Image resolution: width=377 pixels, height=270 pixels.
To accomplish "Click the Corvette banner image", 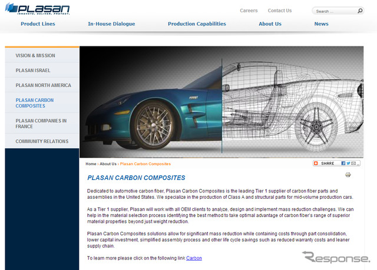I will coord(221,102).
